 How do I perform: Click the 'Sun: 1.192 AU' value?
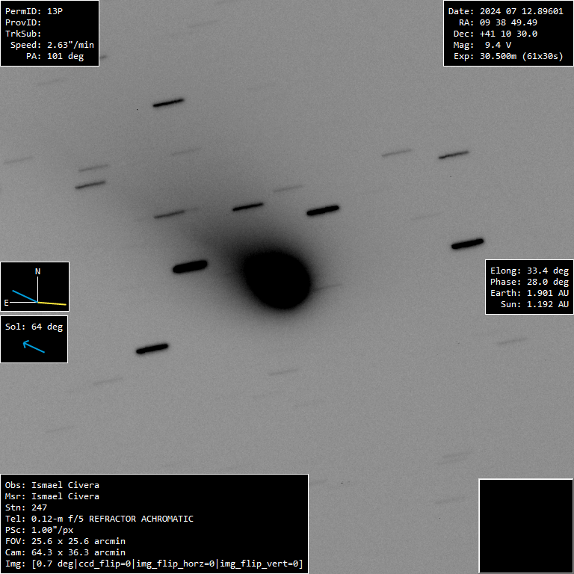click(x=534, y=305)
